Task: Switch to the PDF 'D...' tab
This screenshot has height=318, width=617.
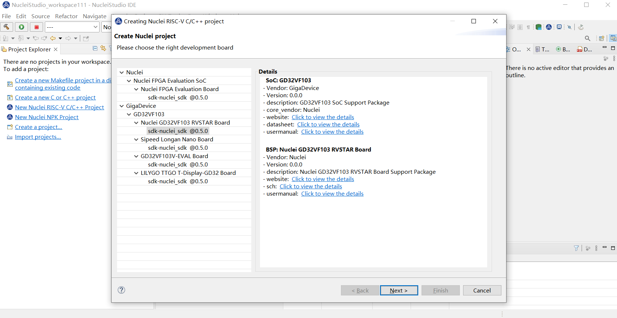Action: click(584, 49)
